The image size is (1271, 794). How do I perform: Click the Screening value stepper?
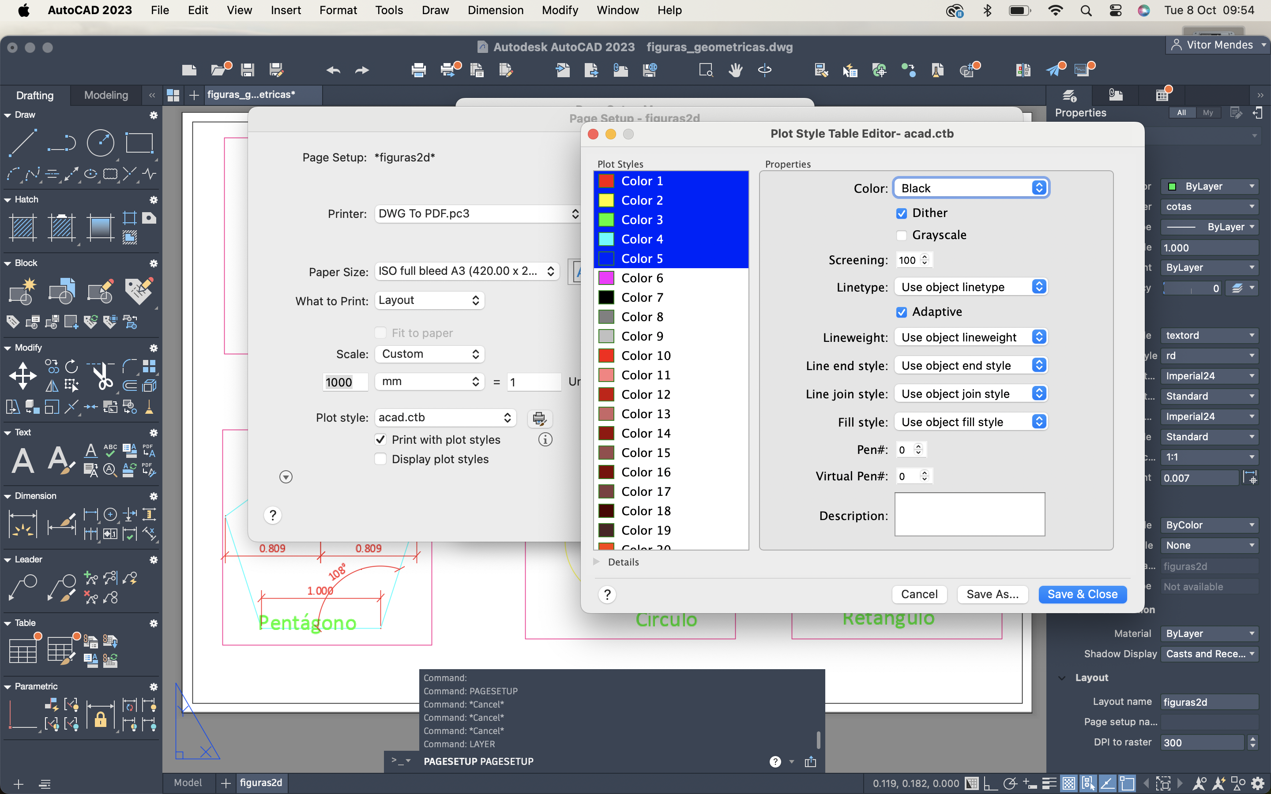925,259
